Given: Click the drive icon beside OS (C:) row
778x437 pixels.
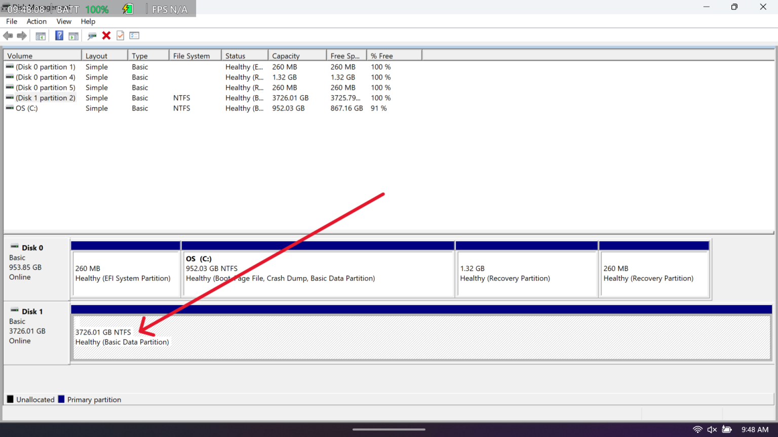Looking at the screenshot, I should pyautogui.click(x=9, y=108).
